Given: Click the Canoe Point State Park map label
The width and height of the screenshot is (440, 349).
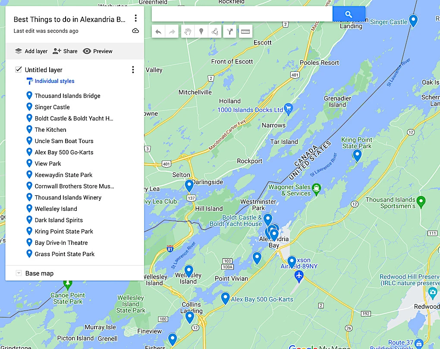Looking at the screenshot, I should coord(68,298).
